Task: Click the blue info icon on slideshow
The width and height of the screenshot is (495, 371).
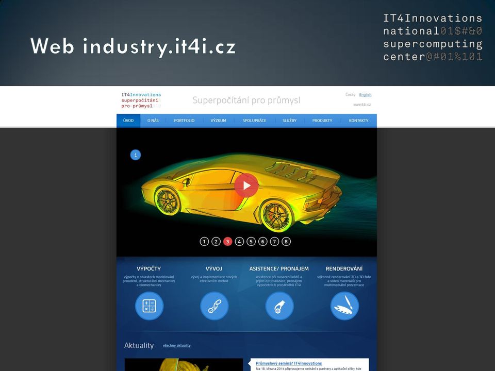Action: click(x=136, y=155)
